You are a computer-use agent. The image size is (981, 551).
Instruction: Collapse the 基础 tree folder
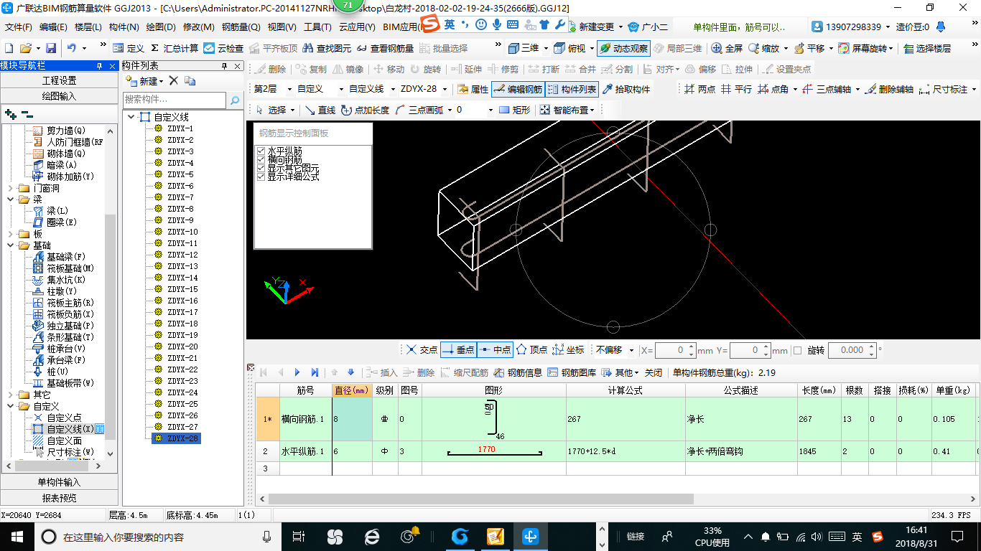click(11, 245)
